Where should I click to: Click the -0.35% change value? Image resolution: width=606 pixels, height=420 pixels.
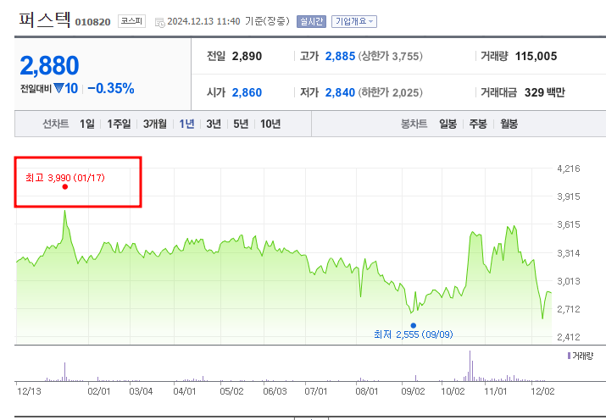(111, 88)
